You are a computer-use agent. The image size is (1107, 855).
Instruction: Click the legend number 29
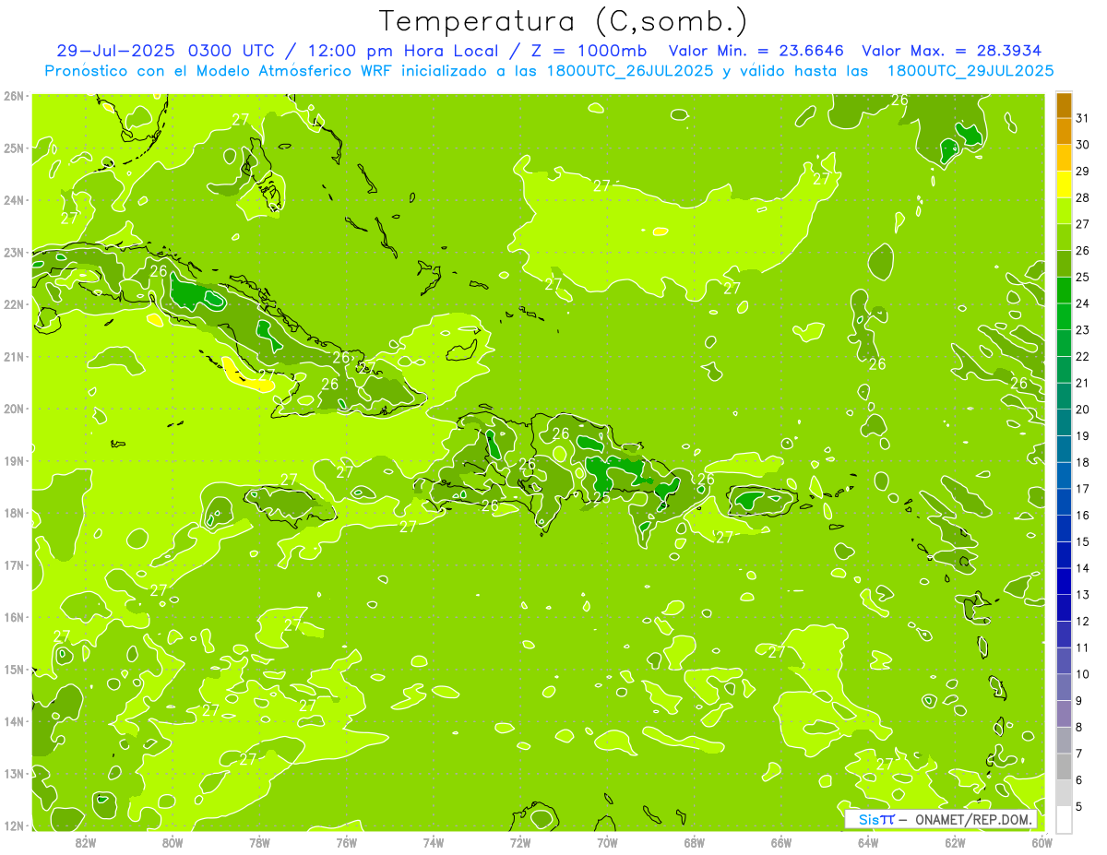click(1082, 171)
